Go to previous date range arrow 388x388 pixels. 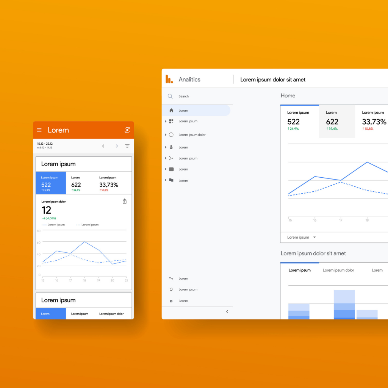click(x=103, y=146)
